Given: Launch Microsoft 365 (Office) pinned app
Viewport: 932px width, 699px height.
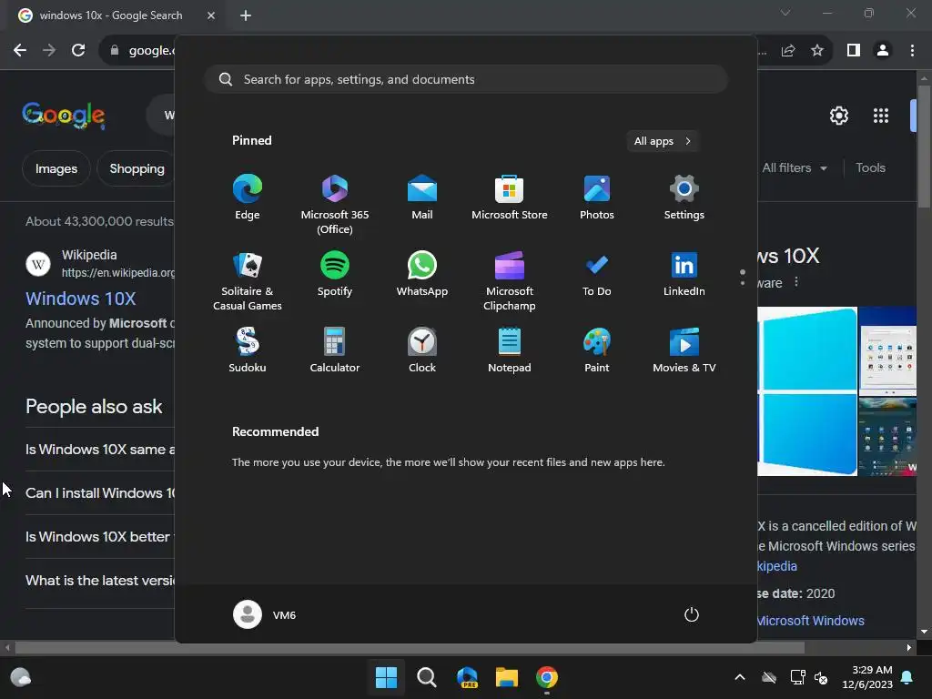Looking at the screenshot, I should point(335,205).
